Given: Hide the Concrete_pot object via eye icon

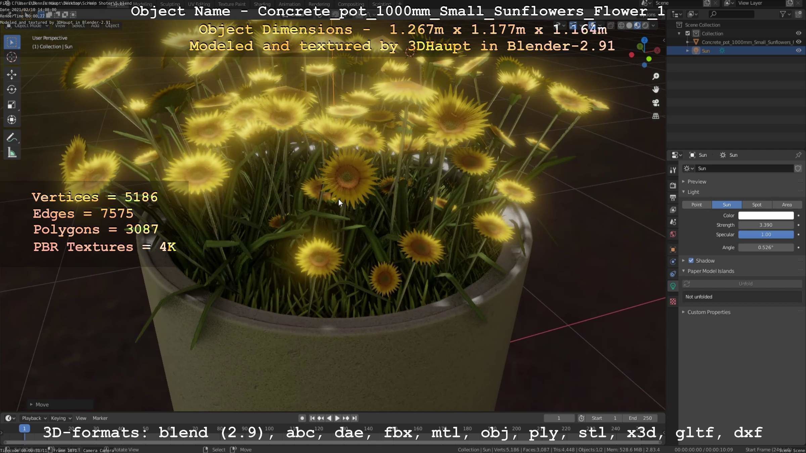Looking at the screenshot, I should pyautogui.click(x=799, y=42).
